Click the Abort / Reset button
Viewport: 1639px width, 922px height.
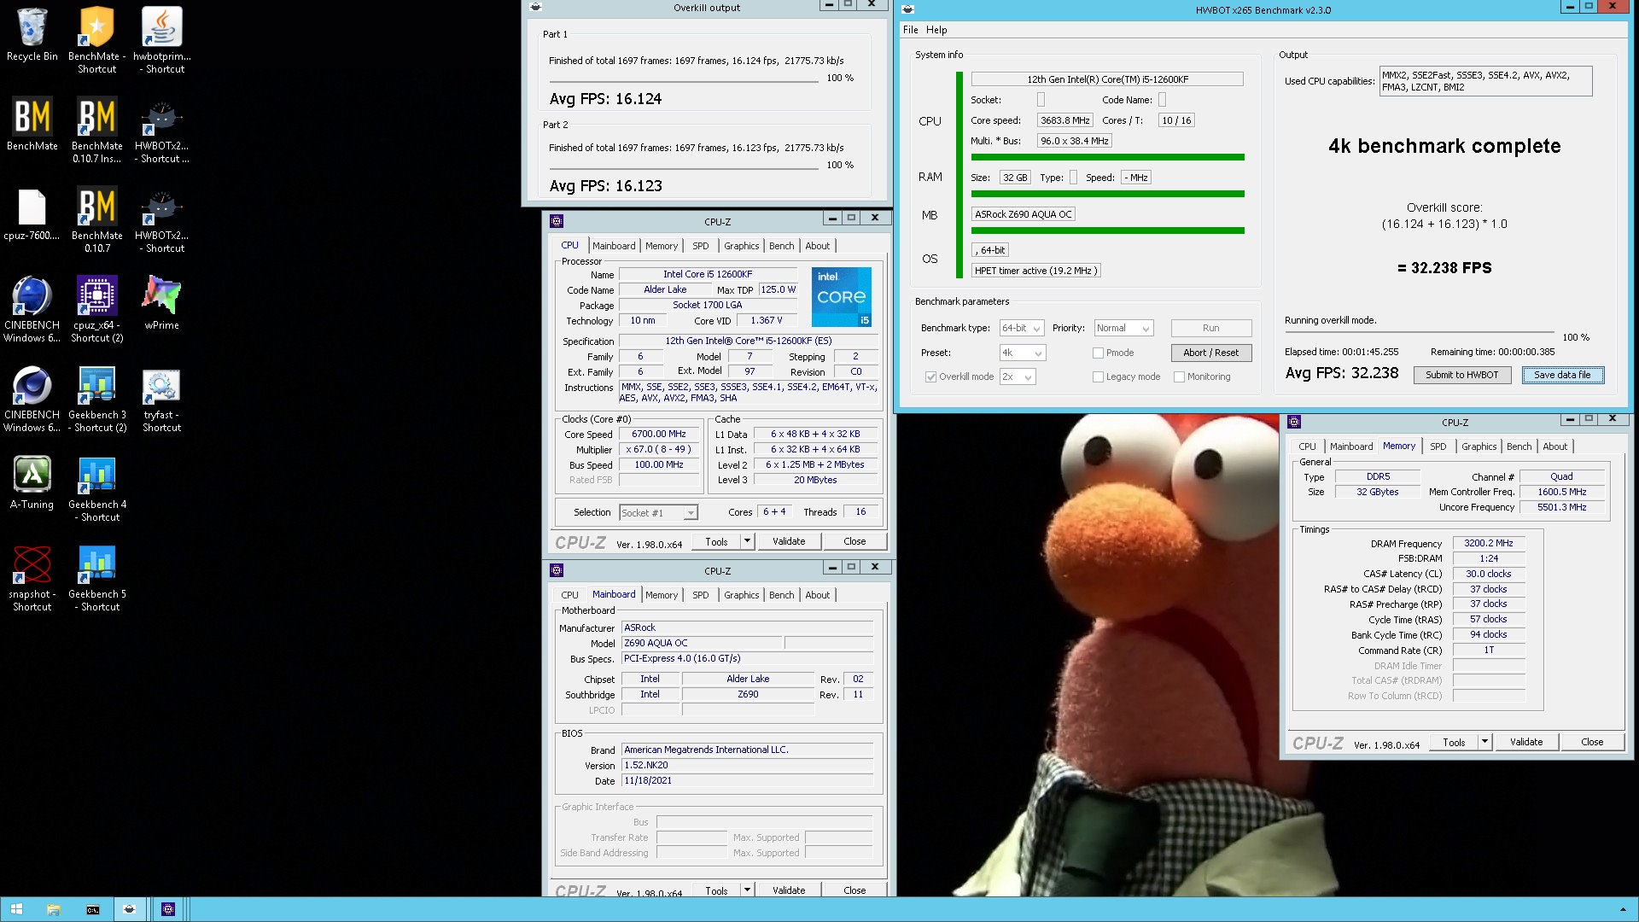[x=1210, y=353]
